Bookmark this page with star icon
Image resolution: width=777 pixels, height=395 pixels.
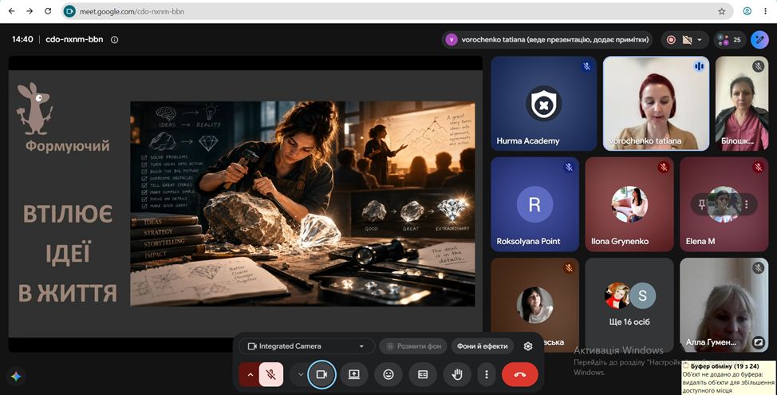(x=721, y=11)
